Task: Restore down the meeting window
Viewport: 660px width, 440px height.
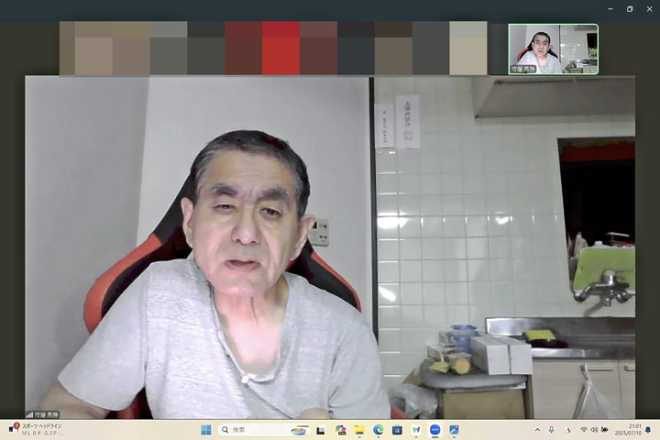Action: tap(630, 8)
